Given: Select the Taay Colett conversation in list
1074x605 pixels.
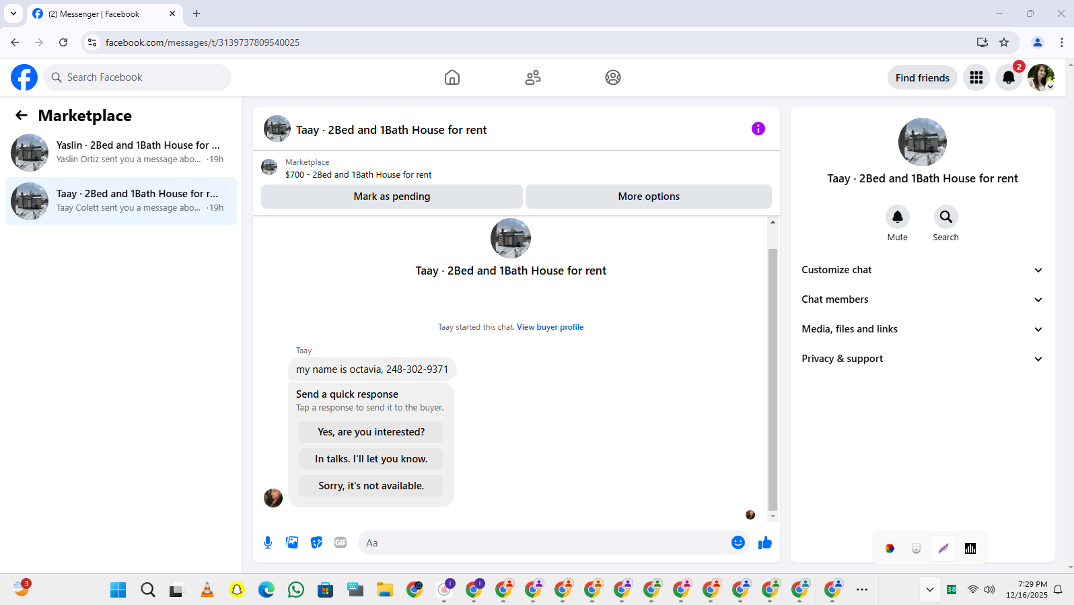Looking at the screenshot, I should tap(121, 201).
